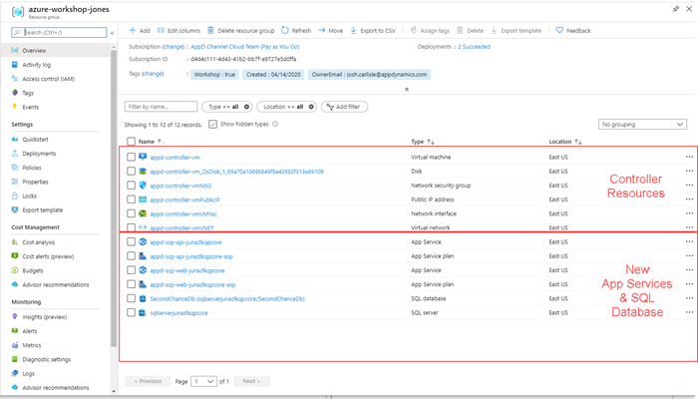The width and height of the screenshot is (698, 399).
Task: Collapse the sidebar menu with double chevron
Action: pos(112,33)
